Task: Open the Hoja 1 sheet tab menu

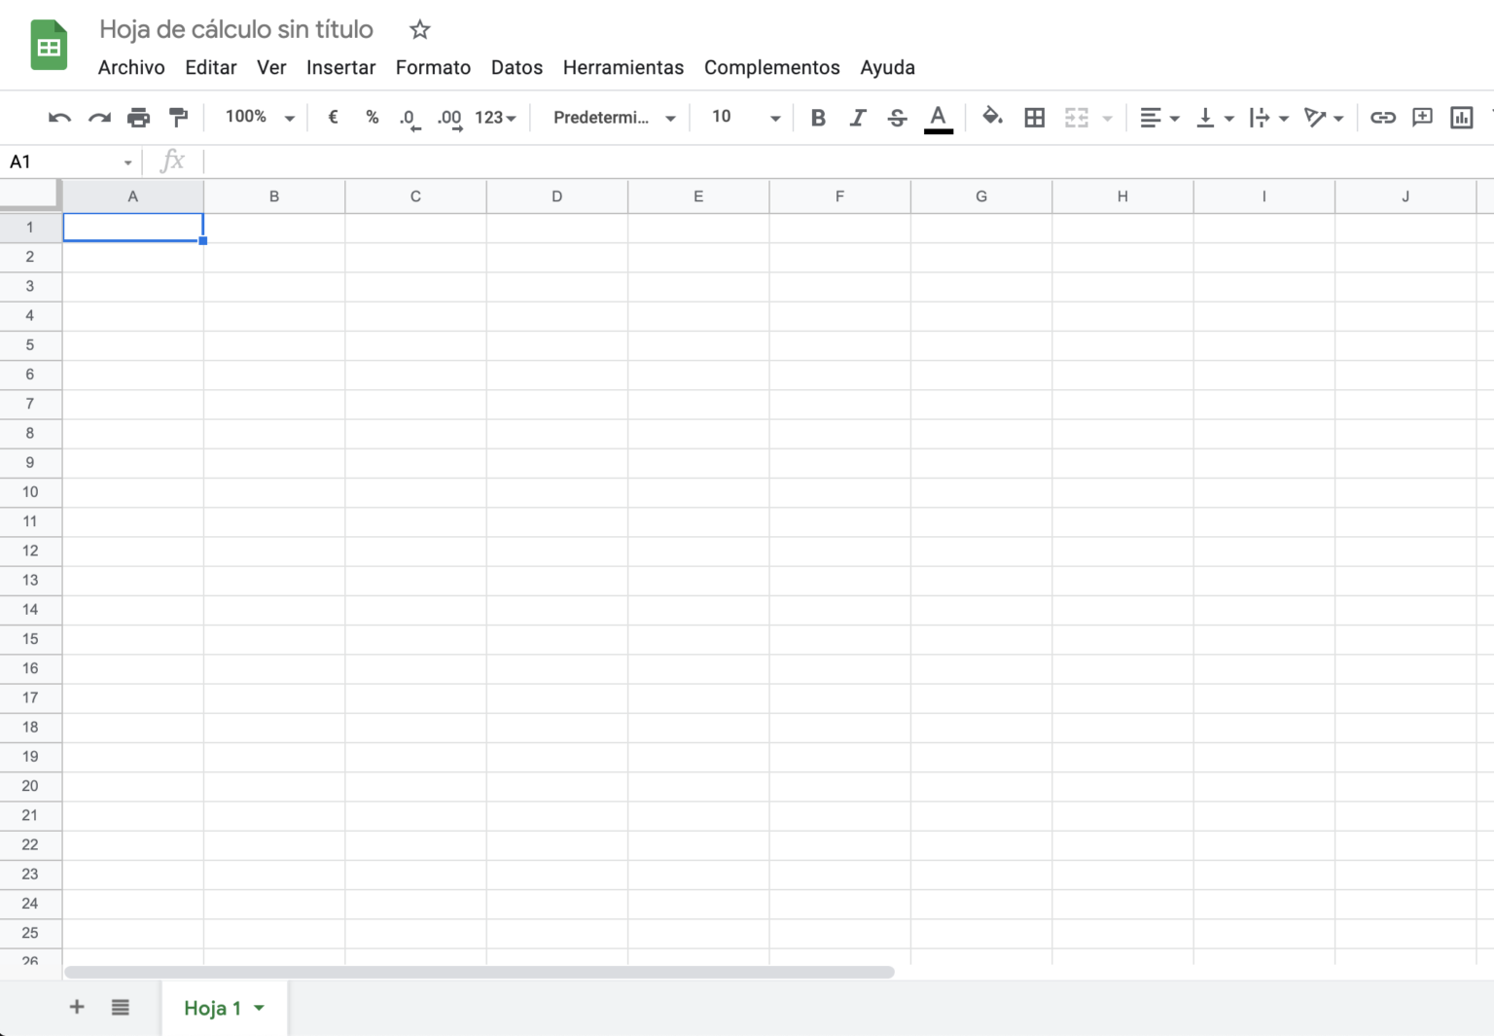Action: click(259, 1008)
